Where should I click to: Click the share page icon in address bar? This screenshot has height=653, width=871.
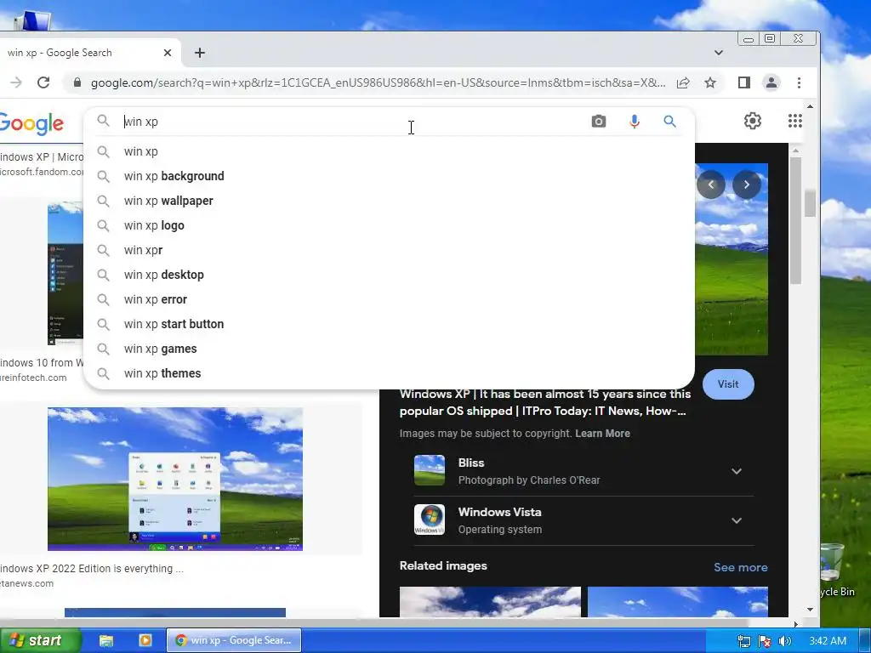pyautogui.click(x=683, y=82)
